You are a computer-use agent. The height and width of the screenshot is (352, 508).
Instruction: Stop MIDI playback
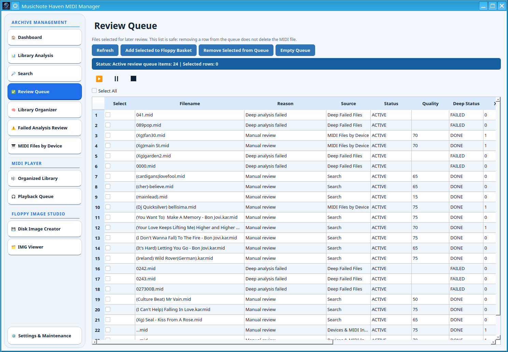133,79
